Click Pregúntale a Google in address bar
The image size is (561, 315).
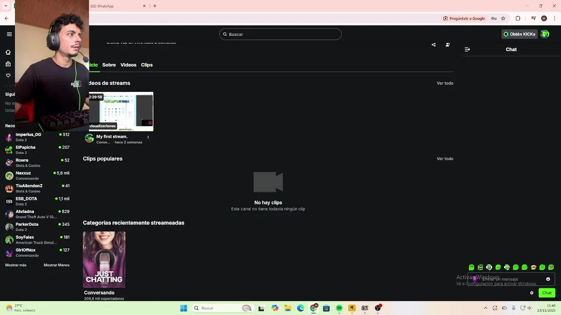point(464,18)
